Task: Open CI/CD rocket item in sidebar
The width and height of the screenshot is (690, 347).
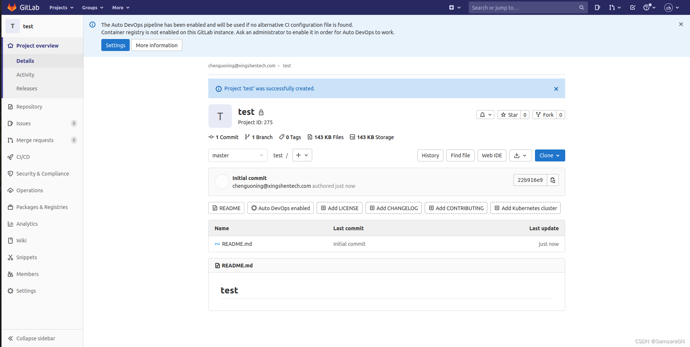Action: [42, 157]
